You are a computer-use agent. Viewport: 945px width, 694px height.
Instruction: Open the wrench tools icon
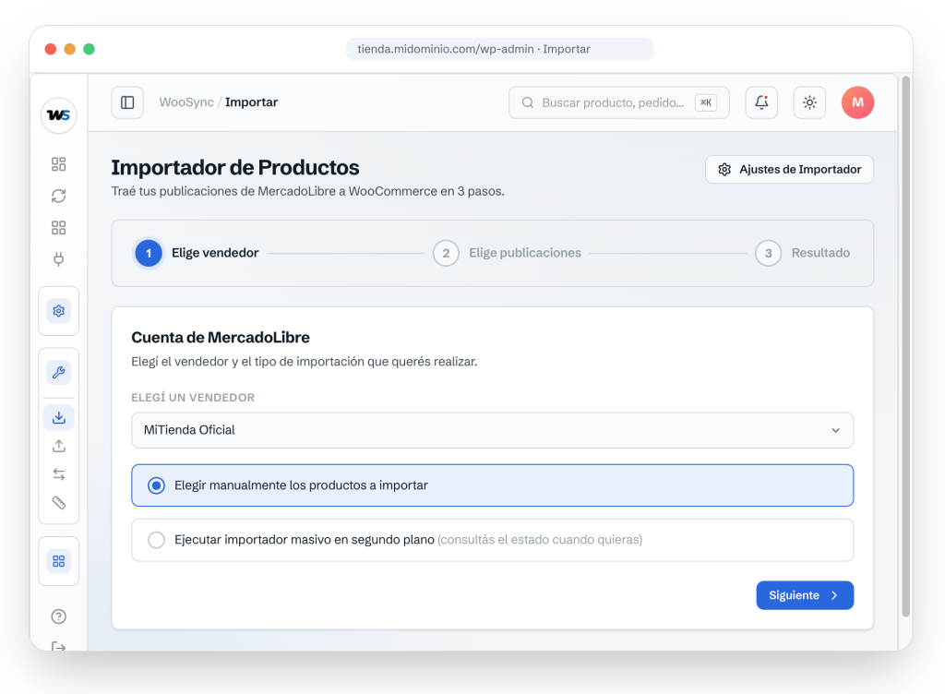(x=58, y=372)
